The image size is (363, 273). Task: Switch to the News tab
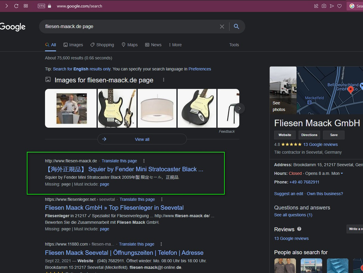[x=153, y=45]
